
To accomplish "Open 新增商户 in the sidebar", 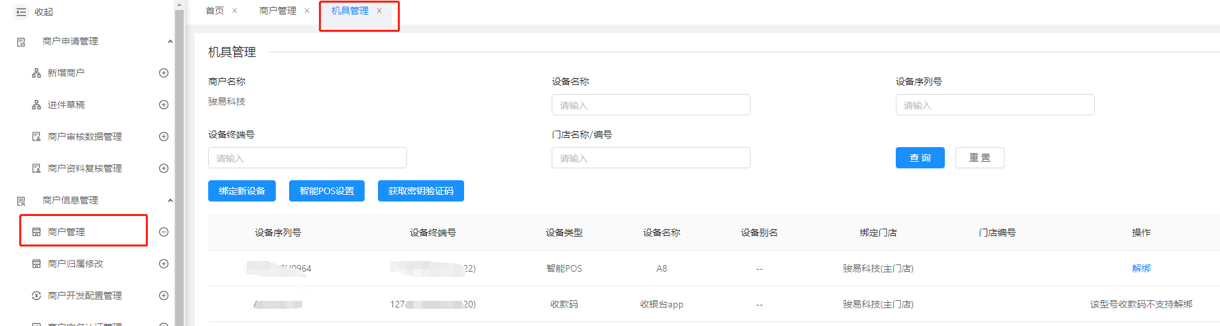I will pyautogui.click(x=66, y=73).
